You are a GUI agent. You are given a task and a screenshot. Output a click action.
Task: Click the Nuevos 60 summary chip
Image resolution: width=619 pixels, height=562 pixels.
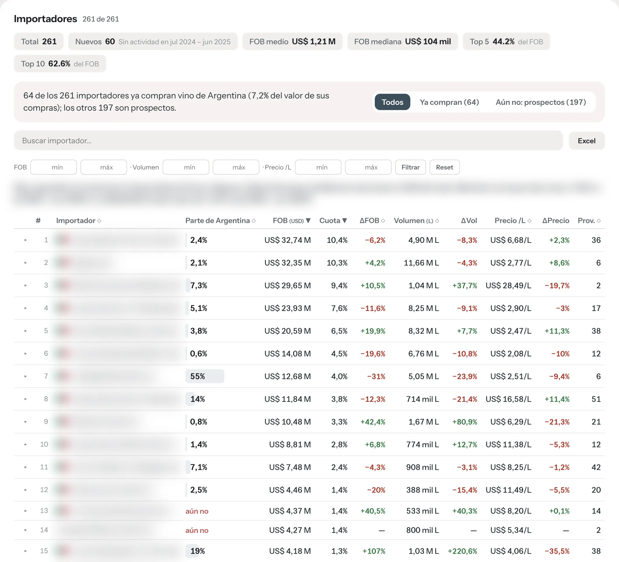[153, 41]
